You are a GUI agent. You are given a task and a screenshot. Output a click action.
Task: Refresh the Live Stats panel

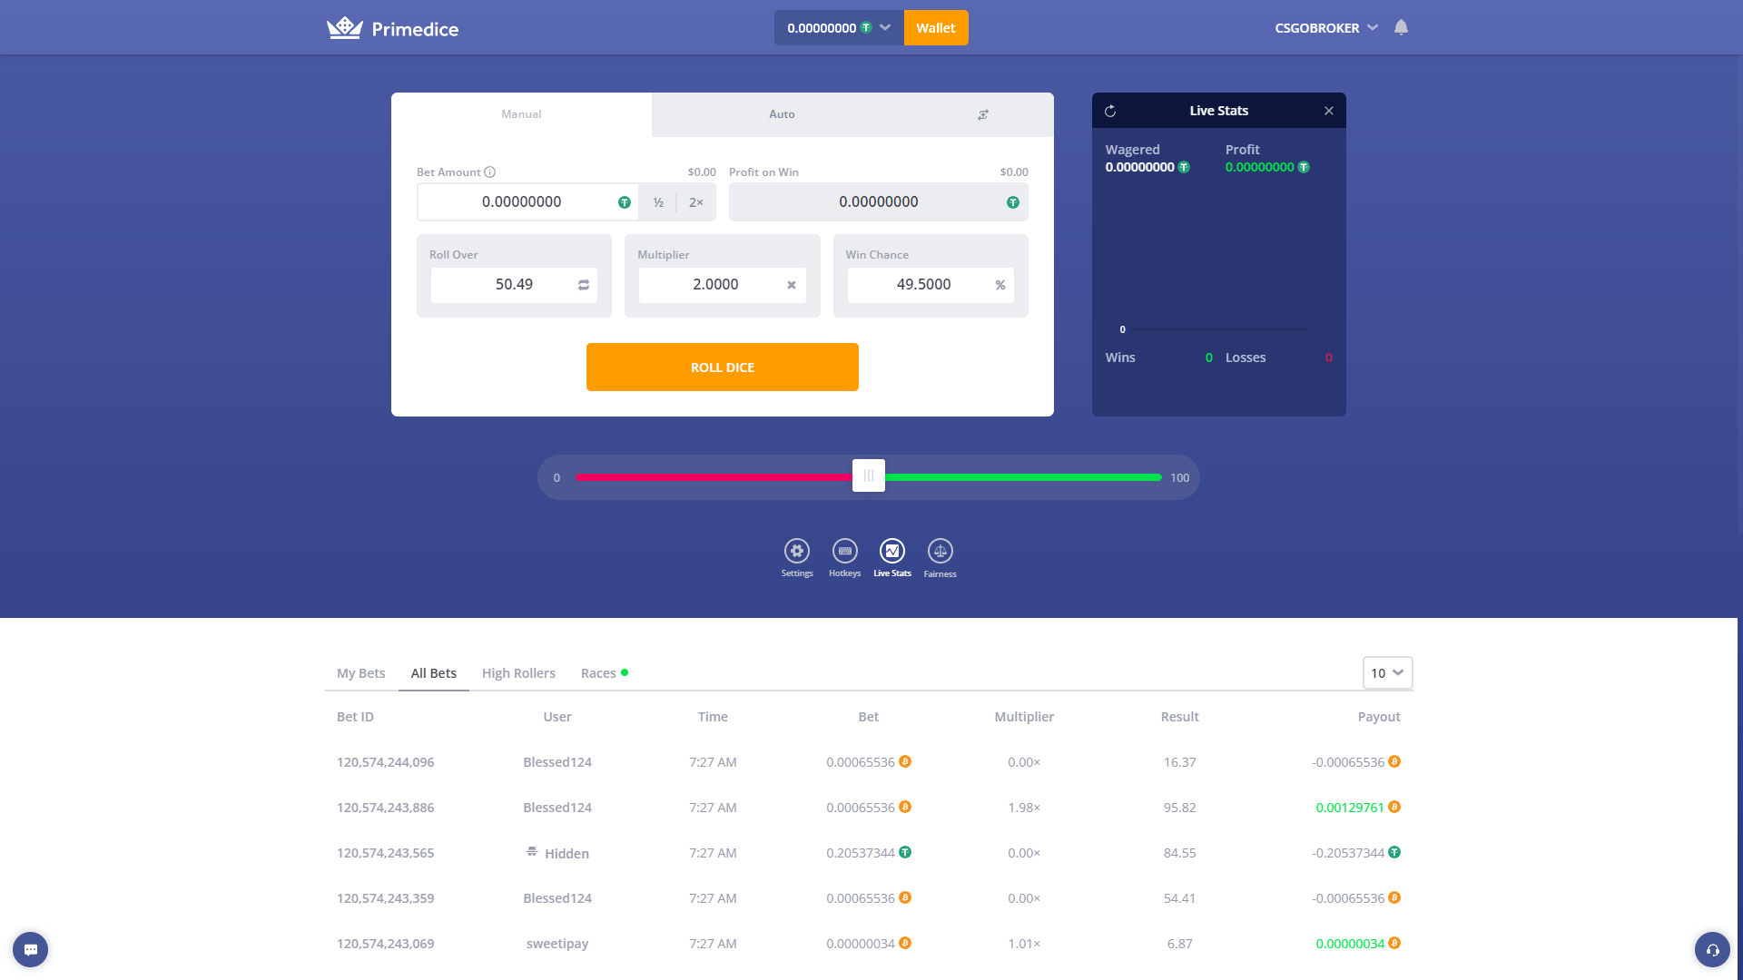pos(1110,111)
